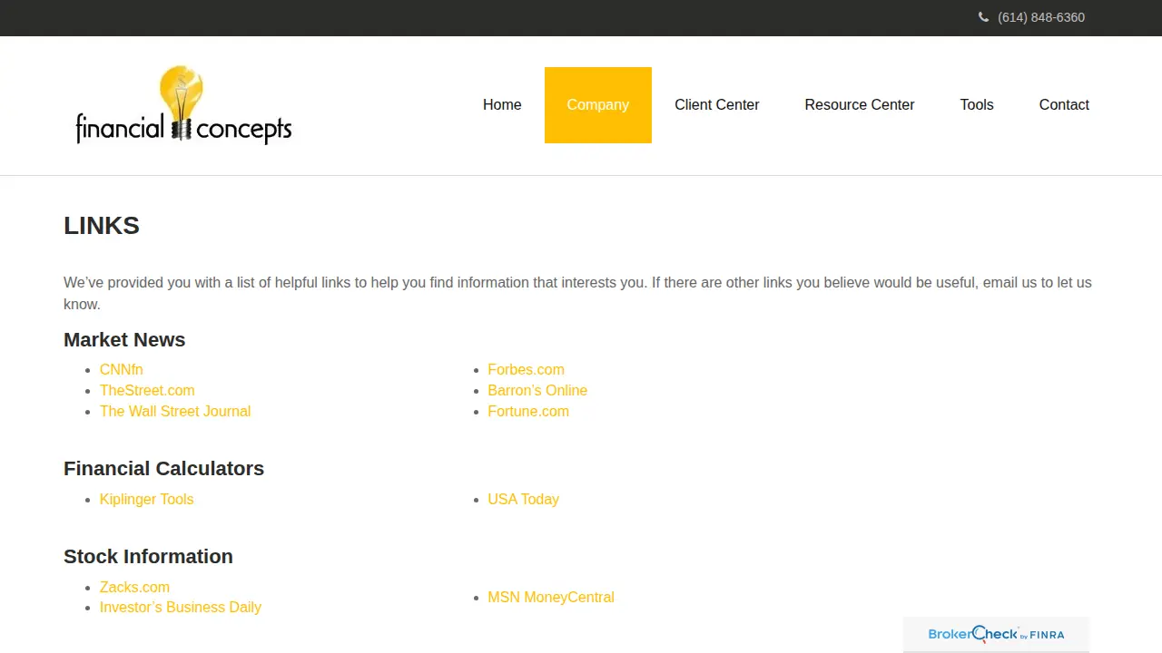1162x653 pixels.
Task: Open the Financial Concepts logo
Action: [183, 105]
